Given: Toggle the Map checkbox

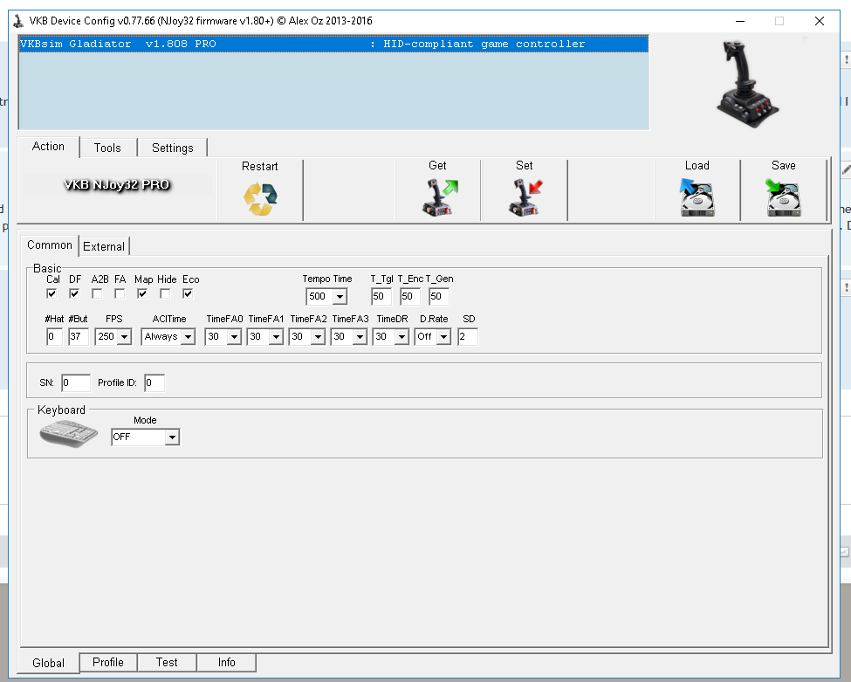Looking at the screenshot, I should point(142,293).
